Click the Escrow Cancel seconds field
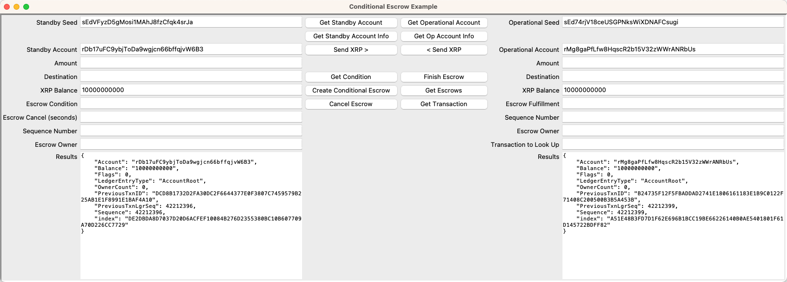The width and height of the screenshot is (787, 282). 191,117
